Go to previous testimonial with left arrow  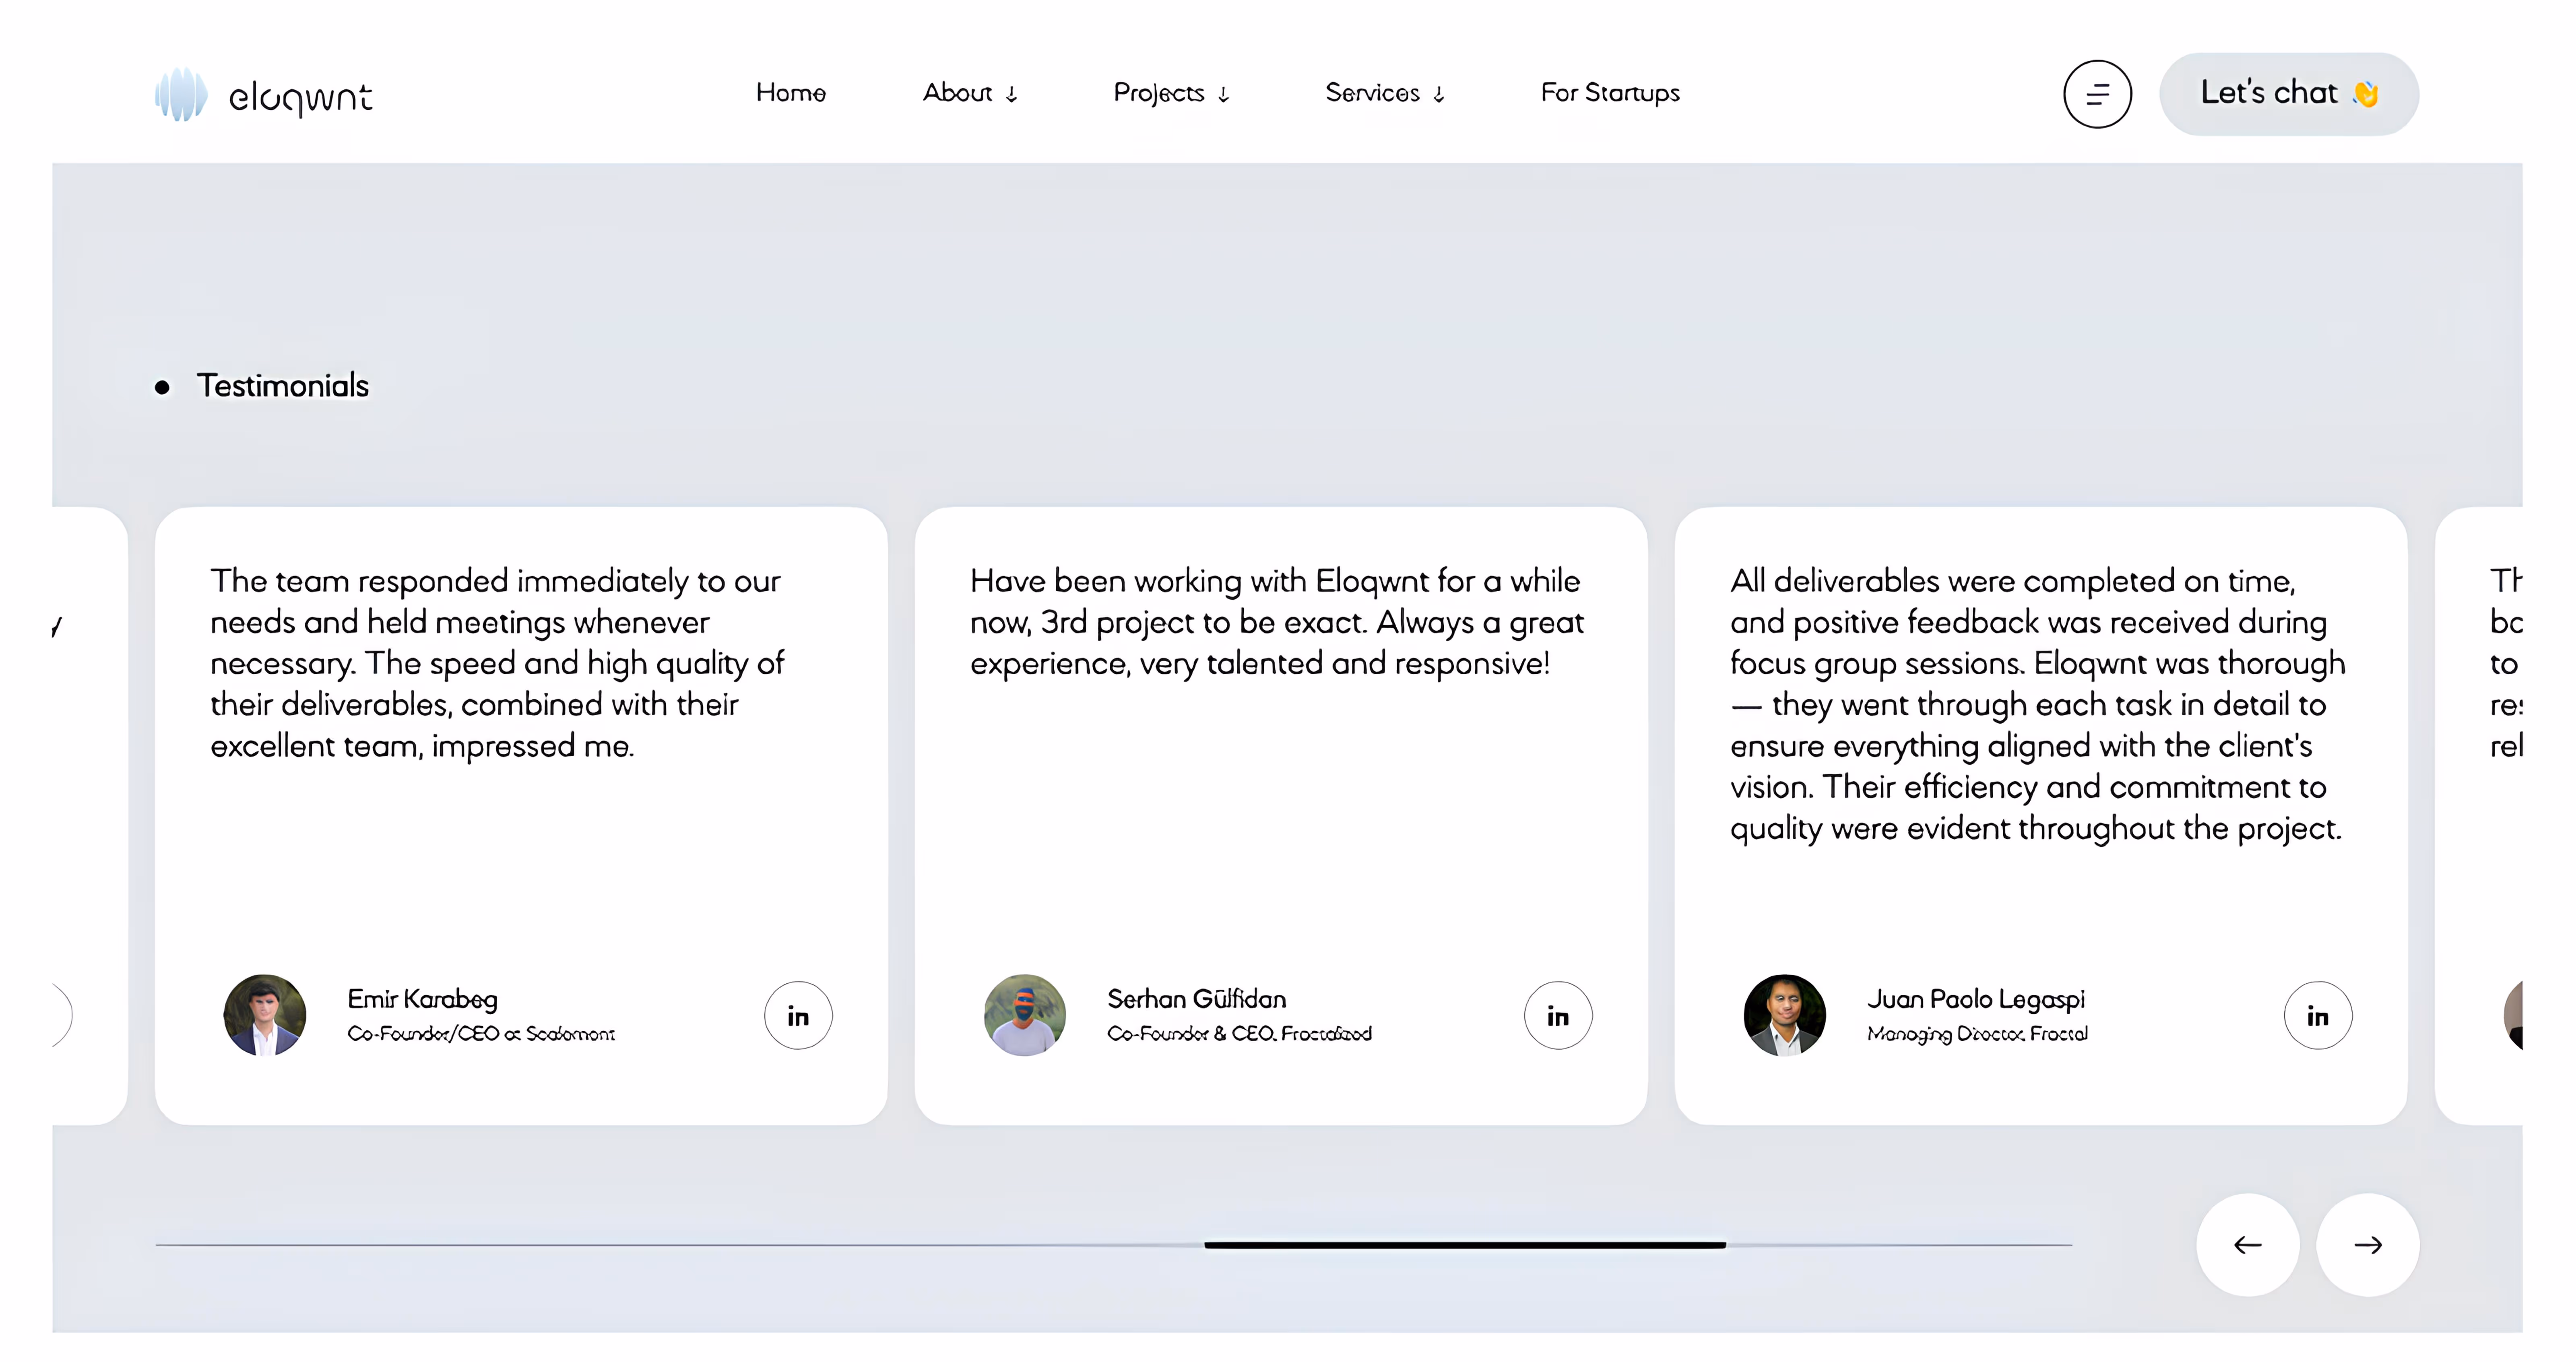(2247, 1244)
